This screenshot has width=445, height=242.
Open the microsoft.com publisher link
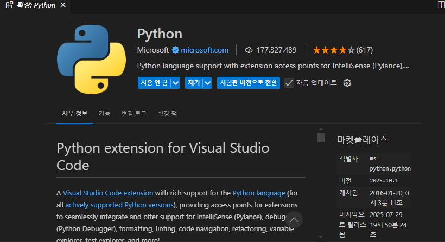(x=205, y=50)
